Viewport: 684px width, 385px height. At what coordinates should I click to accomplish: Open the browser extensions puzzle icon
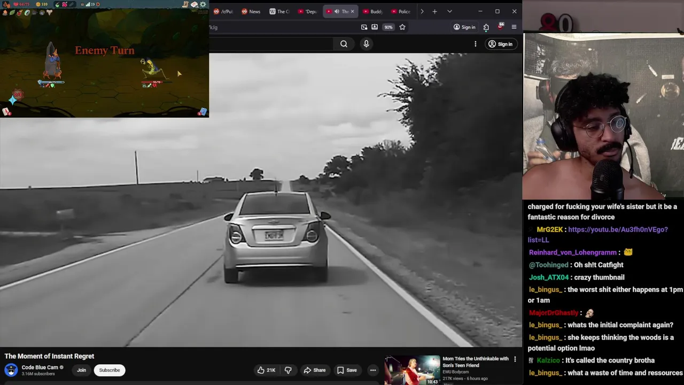[486, 27]
